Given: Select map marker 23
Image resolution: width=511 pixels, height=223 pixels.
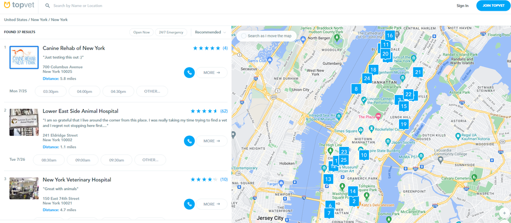Looking at the screenshot, I should (344, 152).
